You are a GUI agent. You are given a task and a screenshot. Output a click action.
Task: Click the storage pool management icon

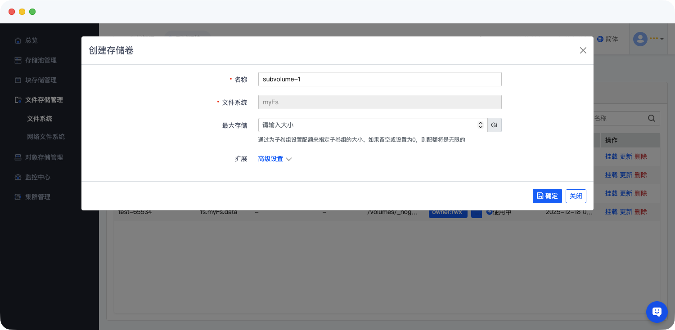pyautogui.click(x=18, y=60)
